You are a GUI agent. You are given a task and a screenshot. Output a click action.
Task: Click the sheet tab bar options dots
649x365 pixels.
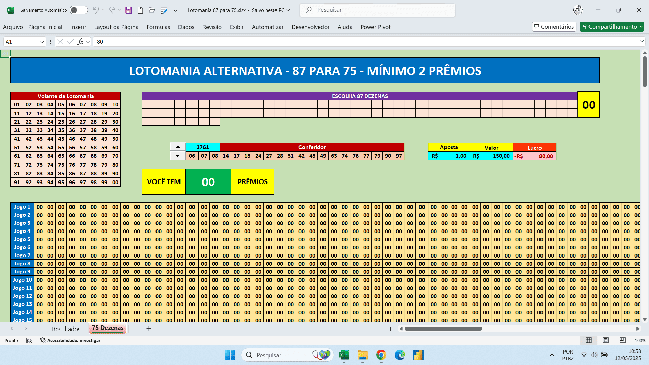pyautogui.click(x=391, y=329)
